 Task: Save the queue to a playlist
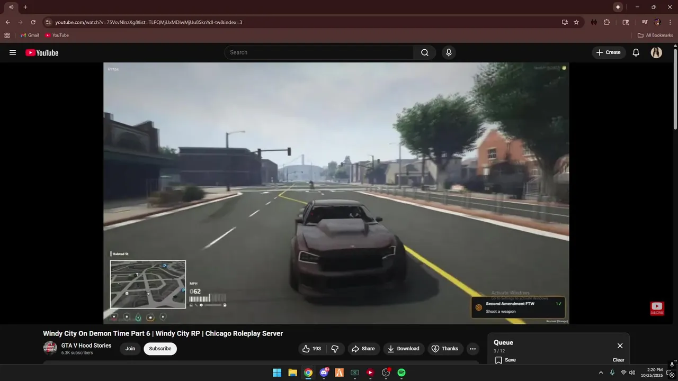pos(505,360)
